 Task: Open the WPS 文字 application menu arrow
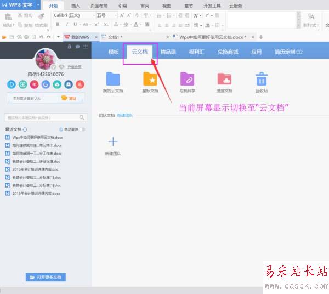[38, 5]
